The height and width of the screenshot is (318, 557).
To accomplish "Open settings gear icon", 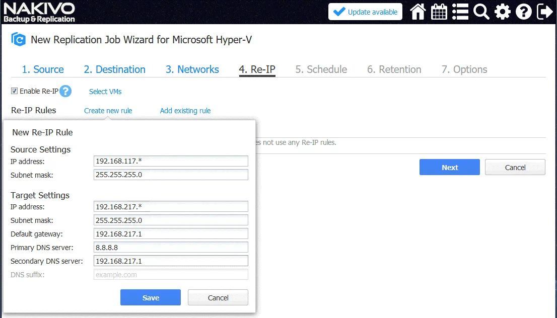I will point(502,12).
